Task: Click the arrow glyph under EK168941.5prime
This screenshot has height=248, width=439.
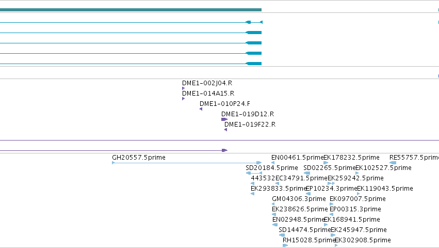Action: click(x=326, y=225)
